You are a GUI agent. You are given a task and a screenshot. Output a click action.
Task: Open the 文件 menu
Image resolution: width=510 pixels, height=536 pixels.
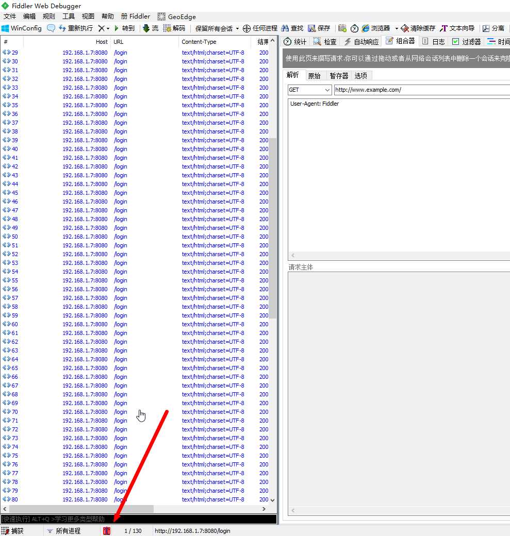(x=10, y=16)
